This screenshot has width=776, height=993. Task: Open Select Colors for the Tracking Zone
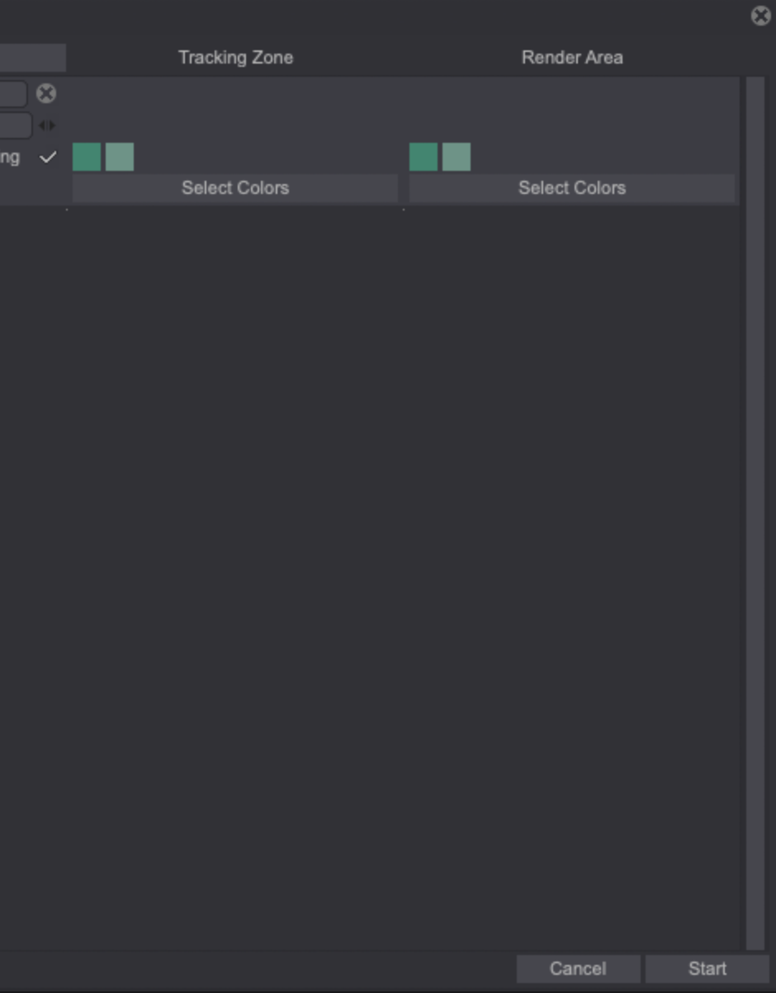234,187
